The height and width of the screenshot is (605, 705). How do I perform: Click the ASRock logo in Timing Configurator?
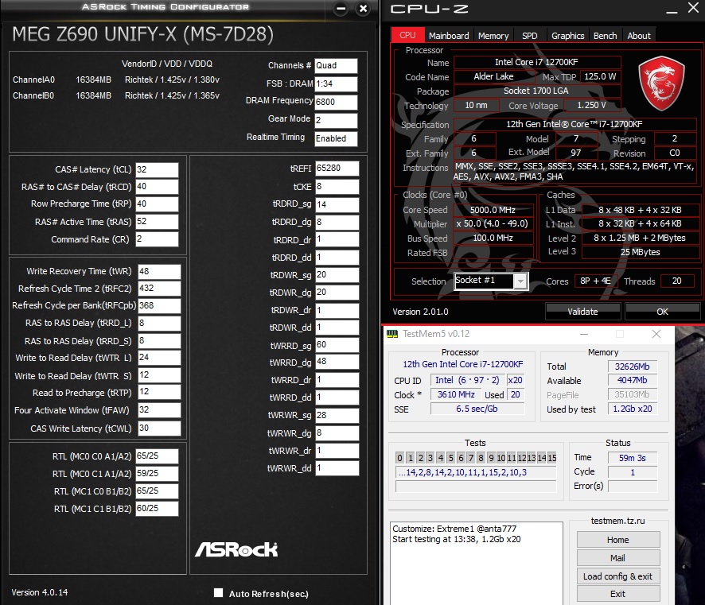pos(236,549)
